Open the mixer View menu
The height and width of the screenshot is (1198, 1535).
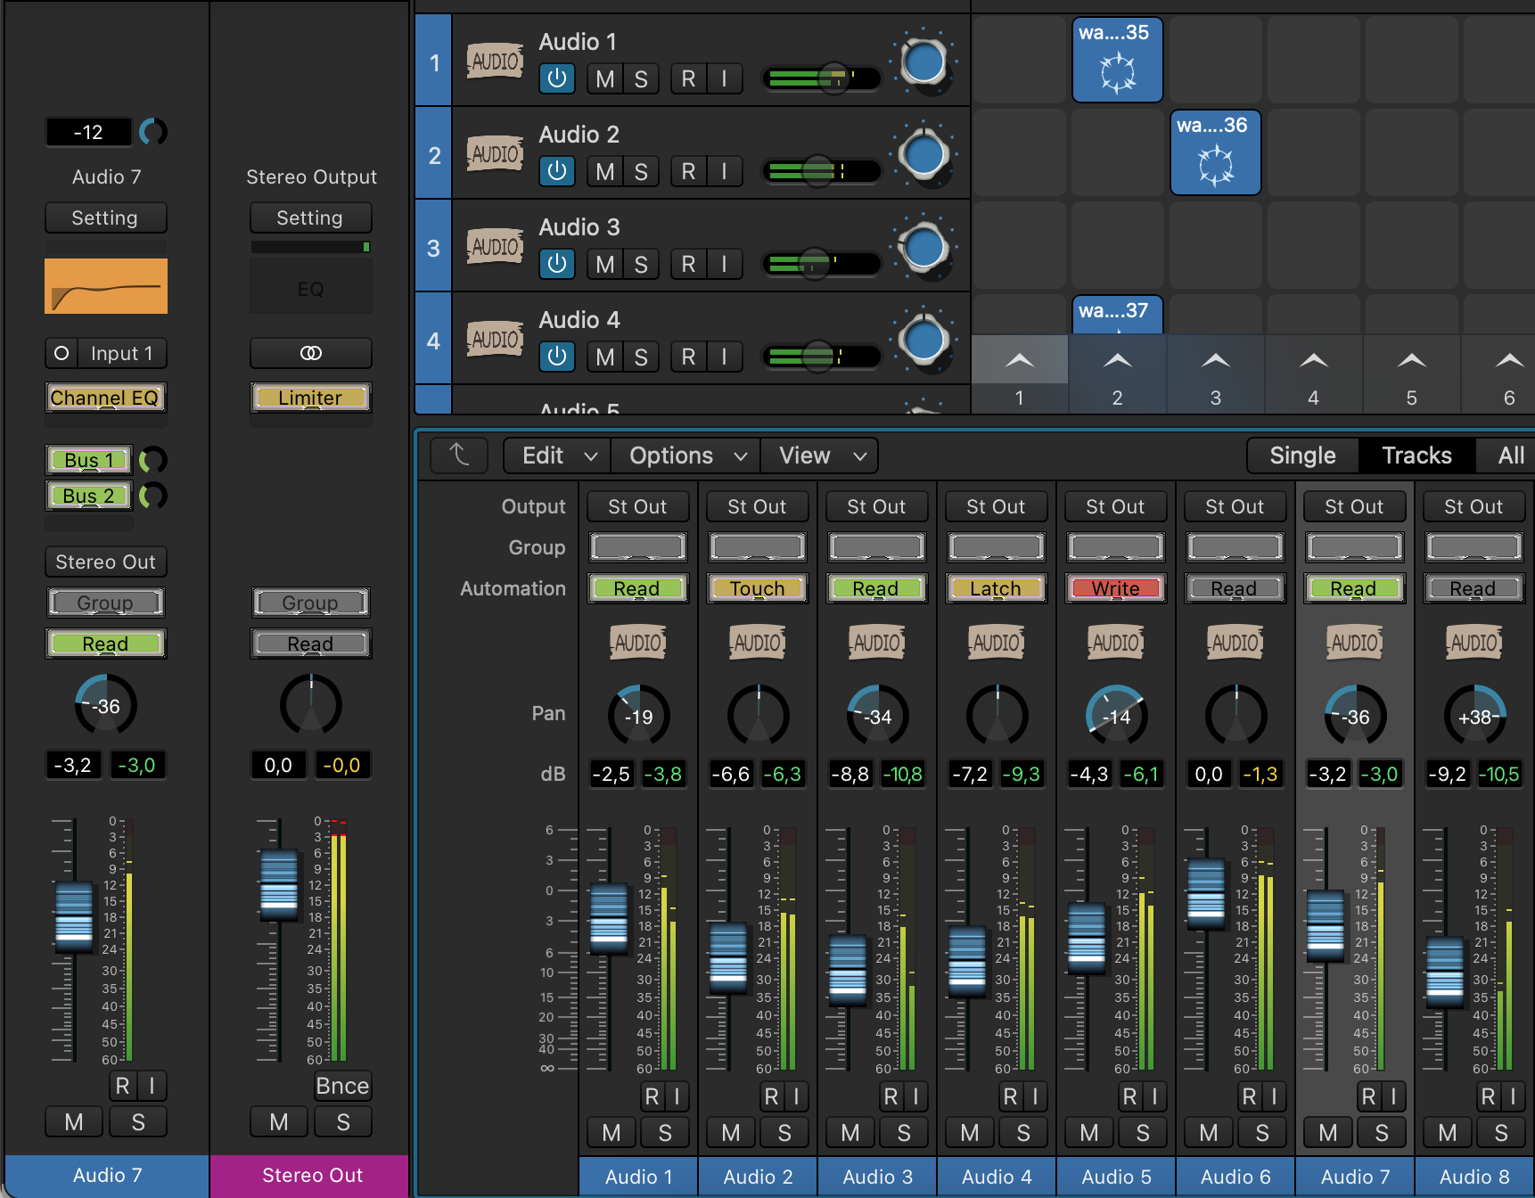coord(820,455)
